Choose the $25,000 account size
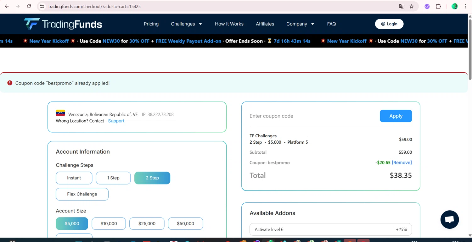This screenshot has width=472, height=242. pos(147,223)
